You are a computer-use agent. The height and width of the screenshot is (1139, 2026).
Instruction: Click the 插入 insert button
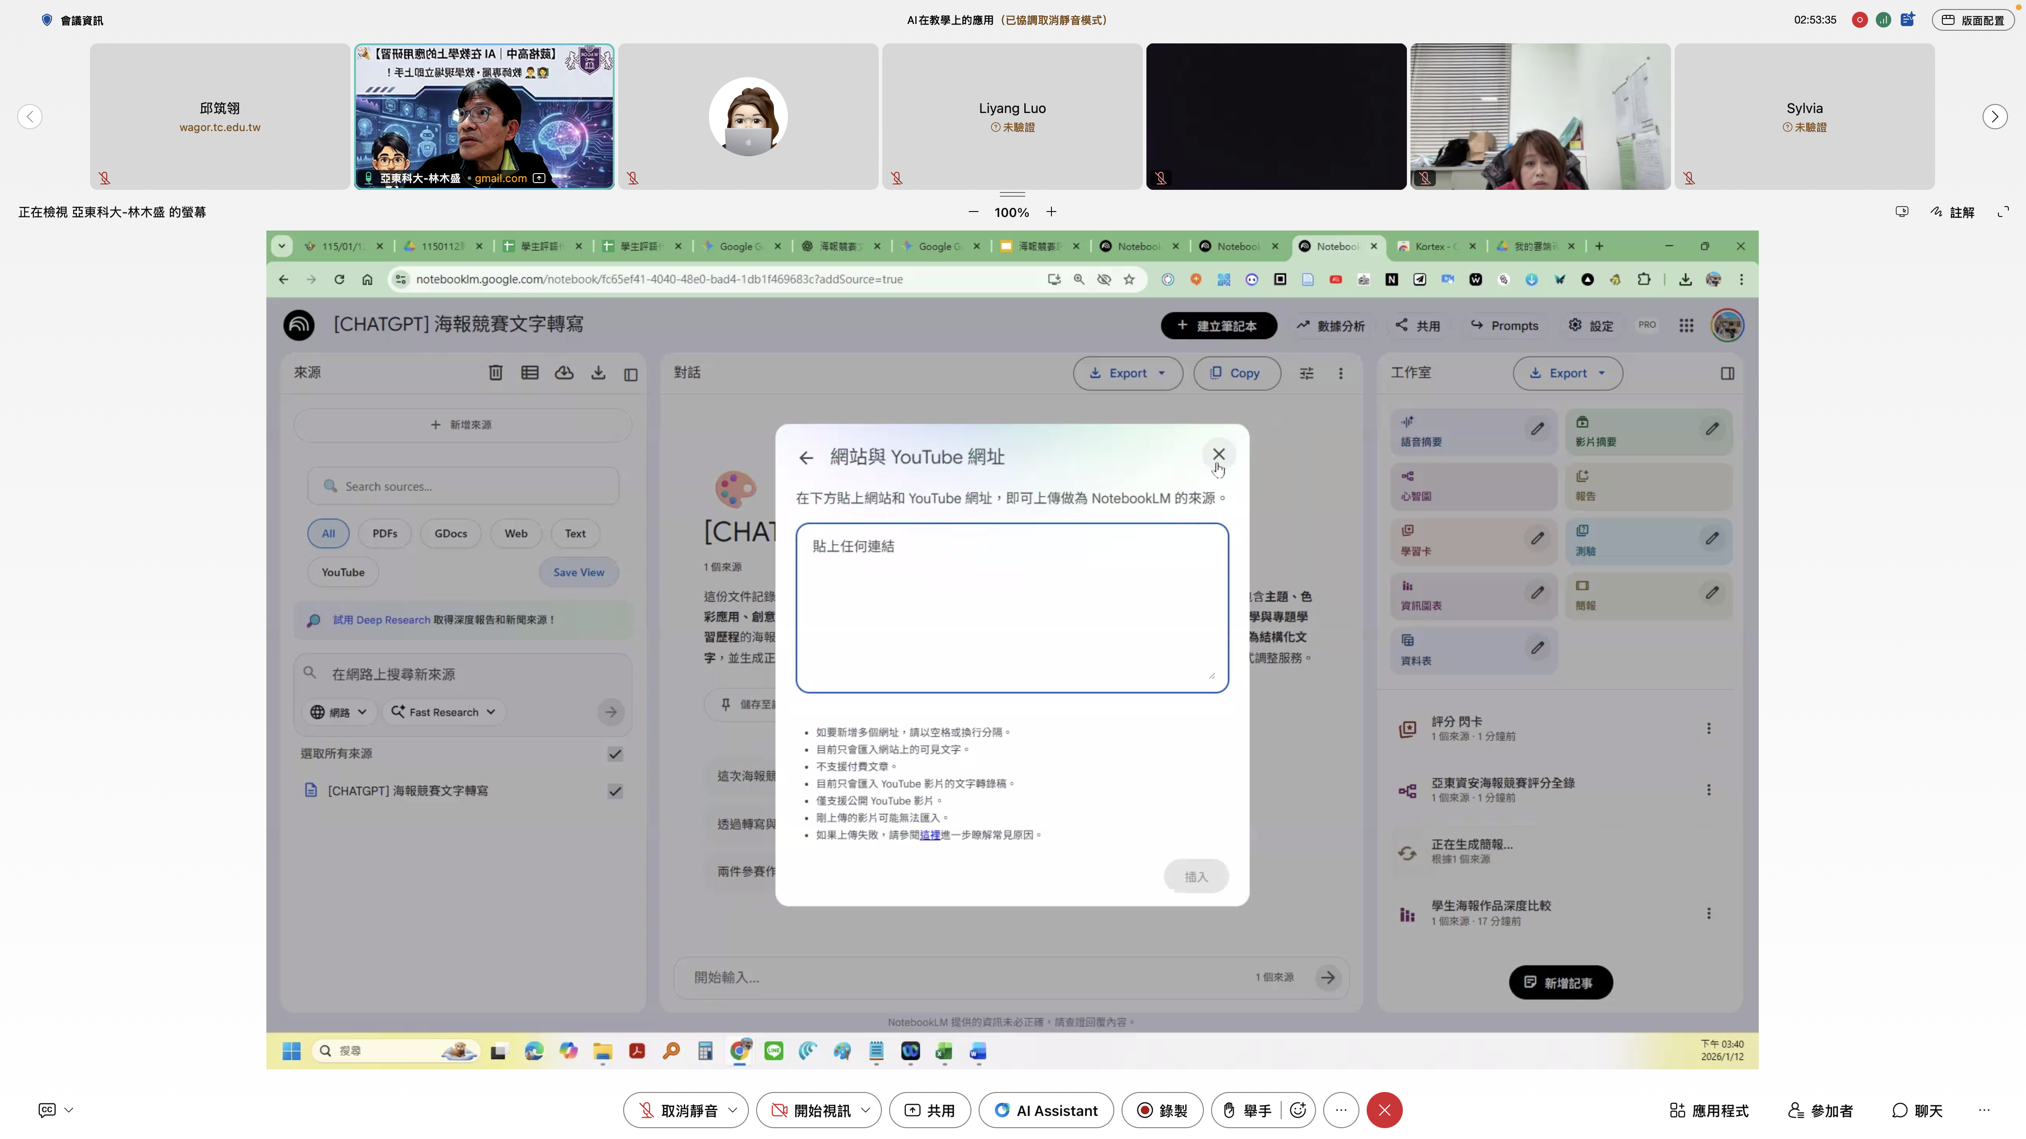(1195, 876)
